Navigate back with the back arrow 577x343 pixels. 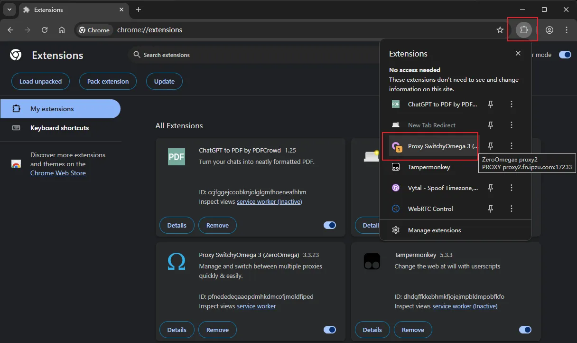[x=10, y=30]
